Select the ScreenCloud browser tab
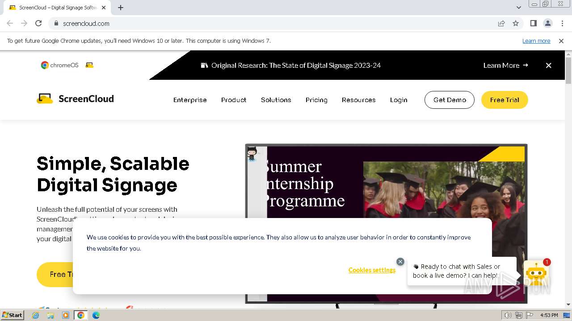This screenshot has height=321, width=572. click(57, 8)
